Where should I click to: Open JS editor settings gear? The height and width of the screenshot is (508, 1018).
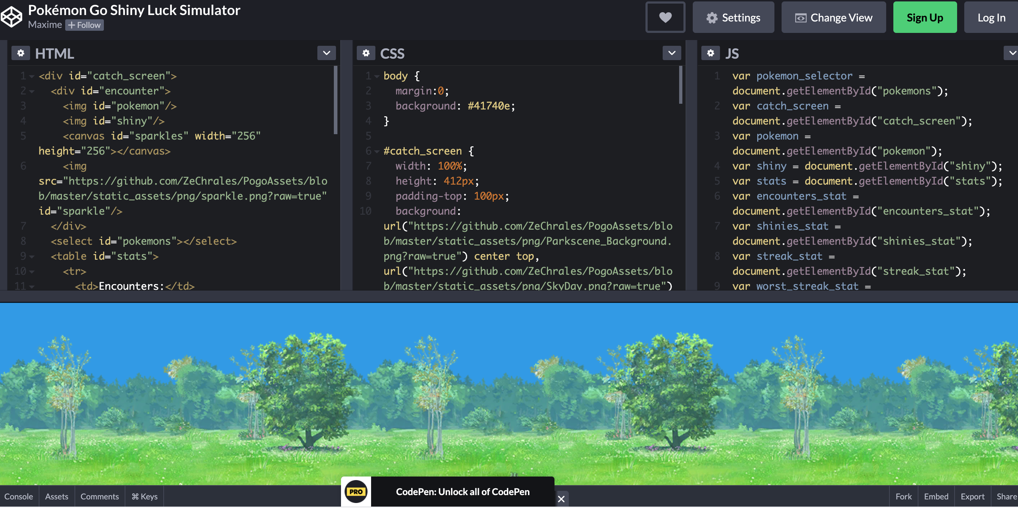[x=710, y=53]
